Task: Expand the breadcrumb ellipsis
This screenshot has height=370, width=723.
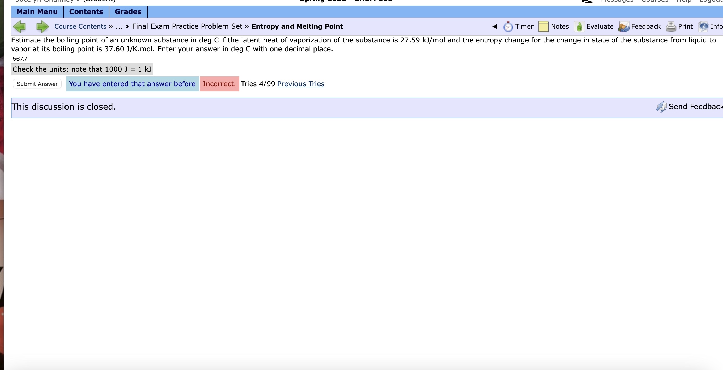Action: tap(119, 27)
